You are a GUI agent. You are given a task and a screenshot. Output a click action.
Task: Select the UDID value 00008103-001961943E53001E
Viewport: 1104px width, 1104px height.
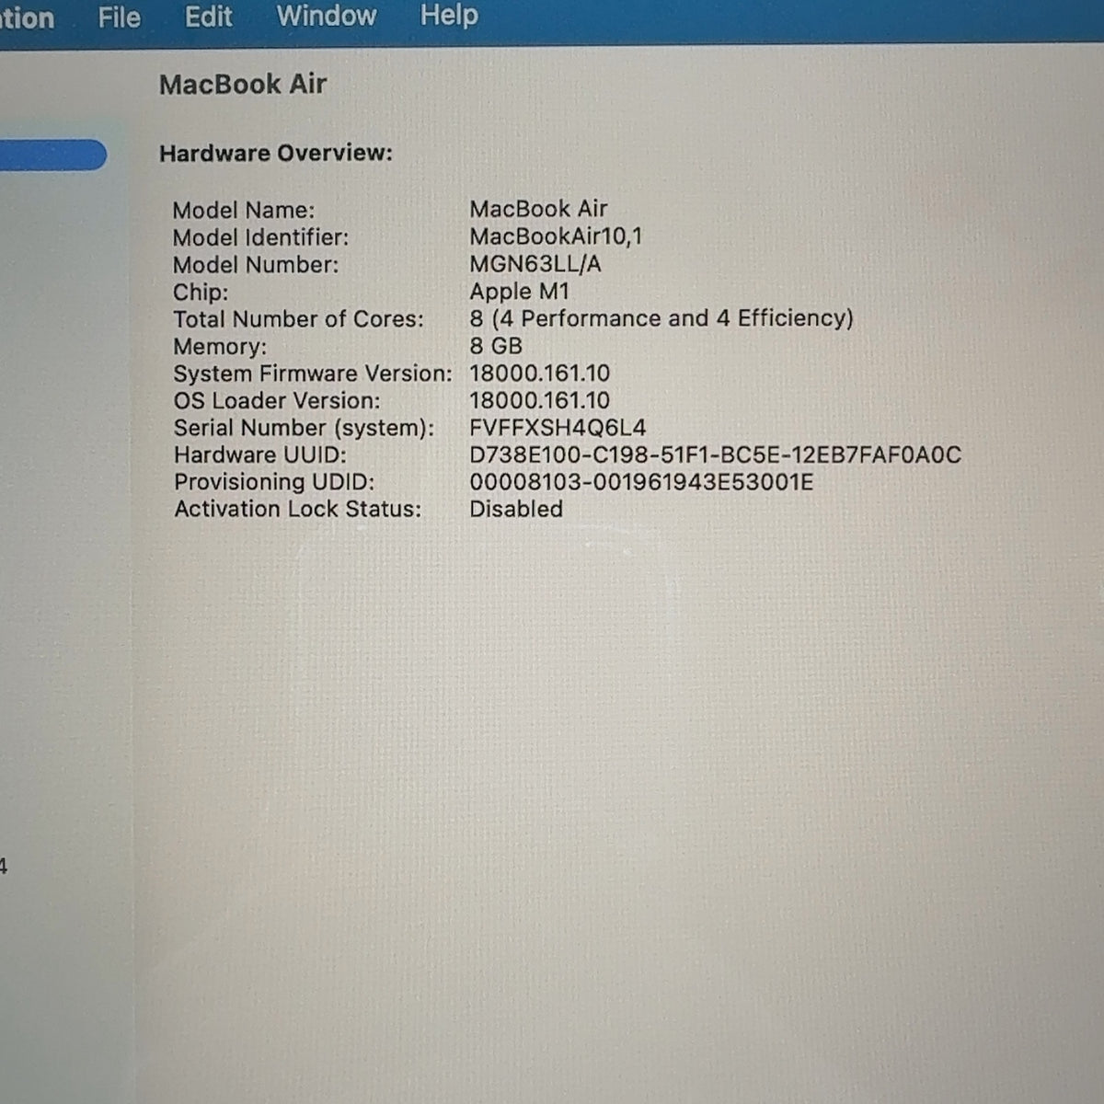[x=641, y=482]
